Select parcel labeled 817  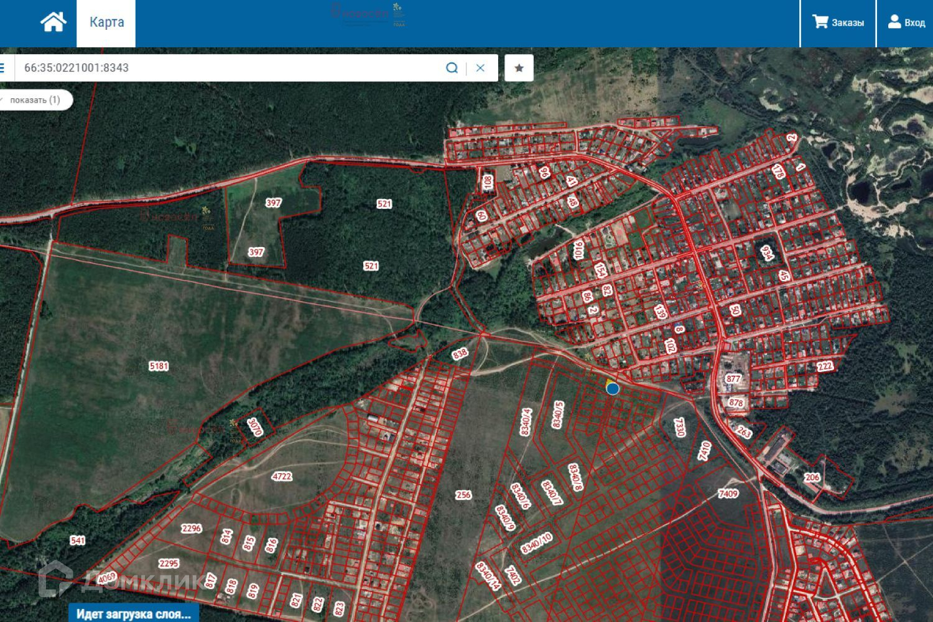pos(210,581)
